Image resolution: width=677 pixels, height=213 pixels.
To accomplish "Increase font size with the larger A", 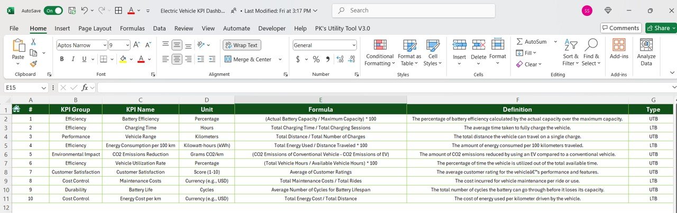I will 136,45.
